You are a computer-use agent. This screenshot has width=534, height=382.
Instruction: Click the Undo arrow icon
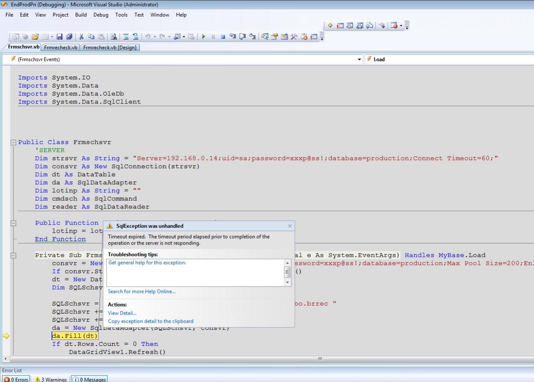pos(147,37)
